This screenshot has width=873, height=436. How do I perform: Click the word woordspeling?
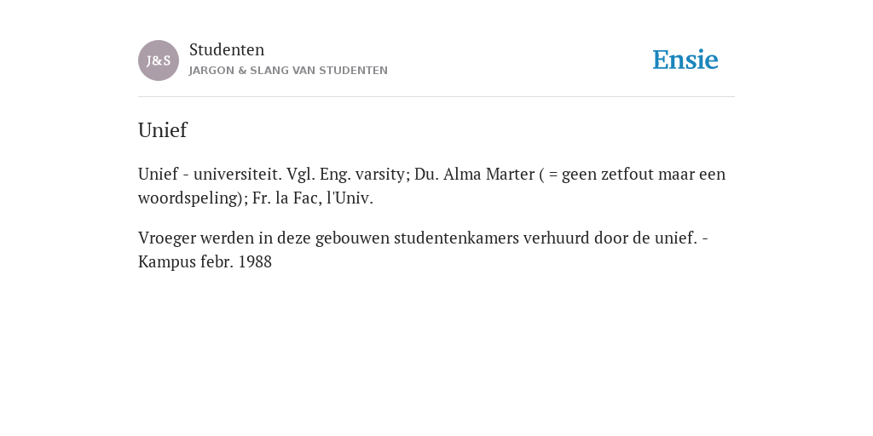[188, 198]
